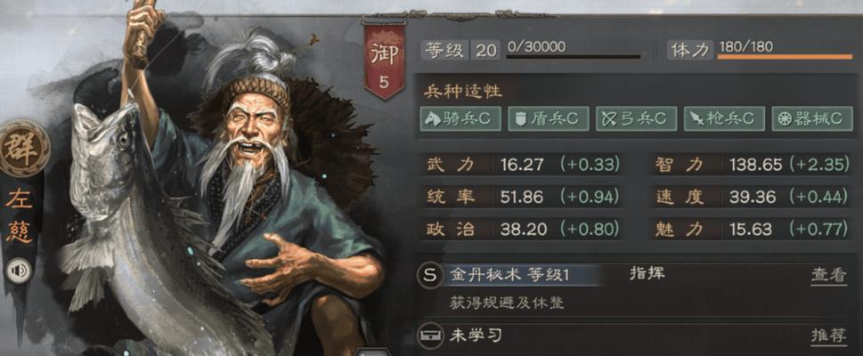This screenshot has height=356, width=863.
Task: Click the 群 faction emblem
Action: pos(24,148)
